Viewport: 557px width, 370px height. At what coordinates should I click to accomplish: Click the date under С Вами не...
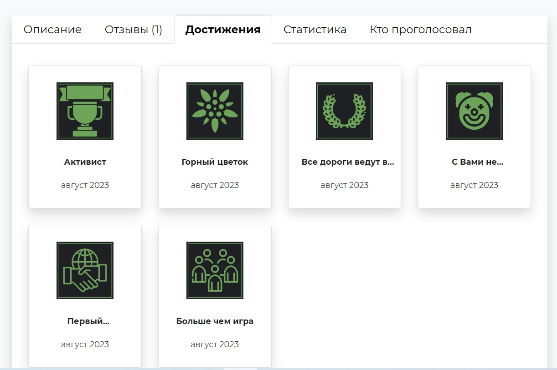tap(474, 185)
